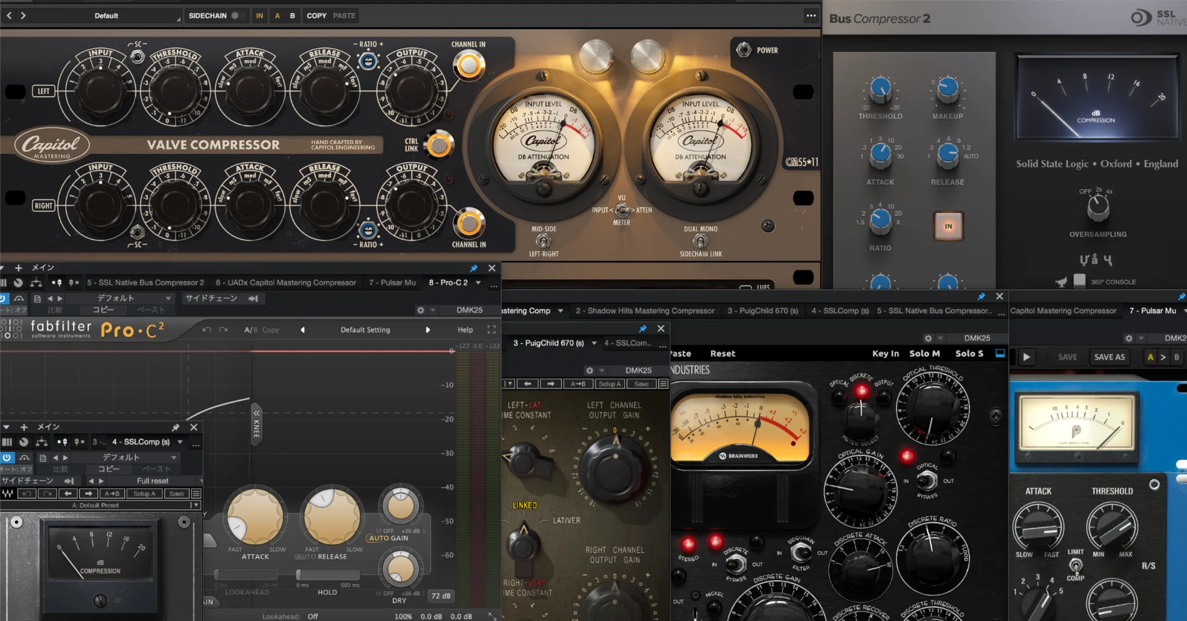Open settings gear in Shadow Hills host bar
Image resolution: width=1187 pixels, height=621 pixels.
tap(928, 339)
